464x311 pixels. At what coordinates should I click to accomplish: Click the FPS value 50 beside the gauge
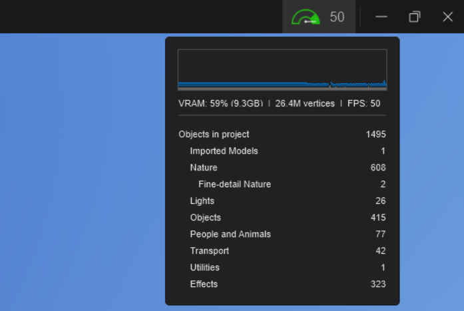coord(337,17)
